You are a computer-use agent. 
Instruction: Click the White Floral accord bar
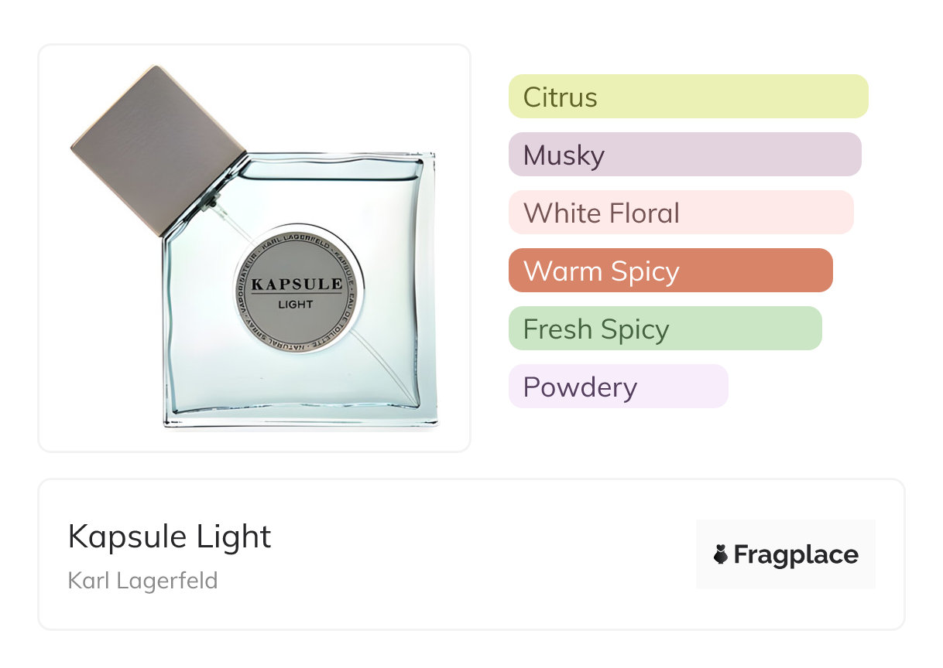pyautogui.click(x=681, y=213)
